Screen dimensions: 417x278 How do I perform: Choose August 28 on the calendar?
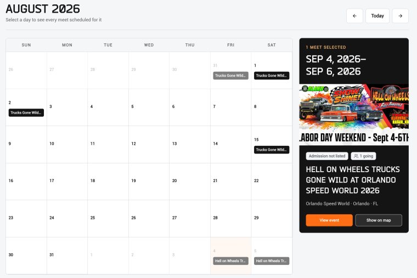(x=230, y=218)
